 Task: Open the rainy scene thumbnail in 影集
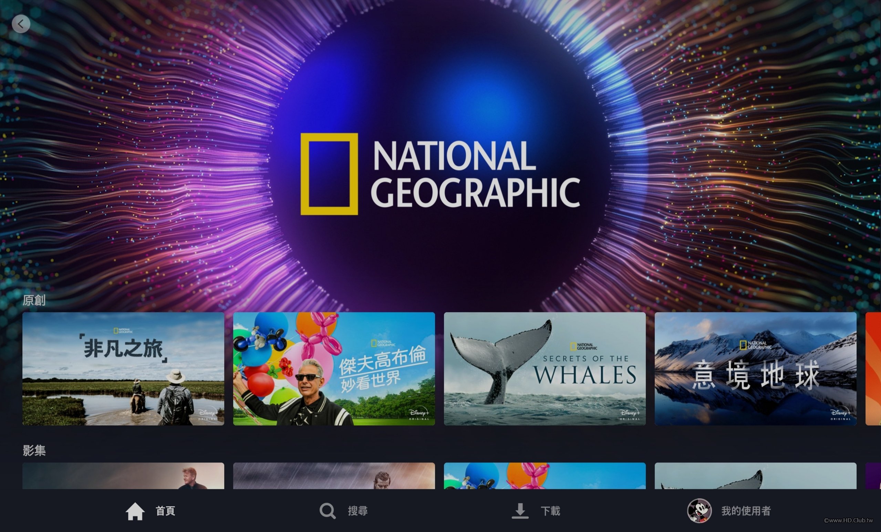(x=334, y=476)
